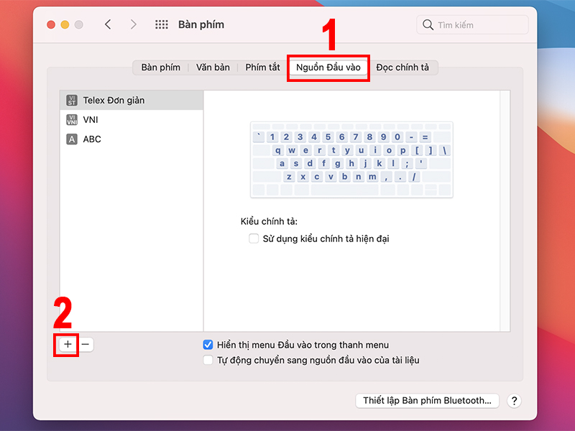Go forward with the right chevron
Screen dimensions: 575x431
pyautogui.click(x=134, y=24)
